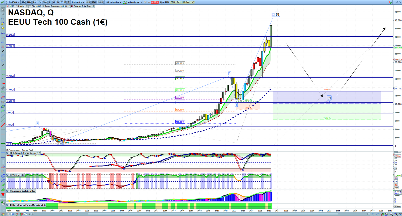Click the double-left arrow in bottom bar
Image resolution: width=402 pixels, height=216 pixels.
[29, 214]
